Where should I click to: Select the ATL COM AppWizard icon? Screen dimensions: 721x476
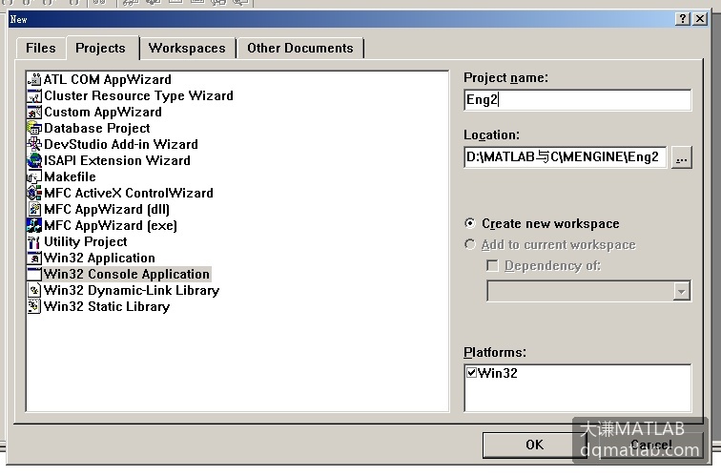pyautogui.click(x=34, y=79)
